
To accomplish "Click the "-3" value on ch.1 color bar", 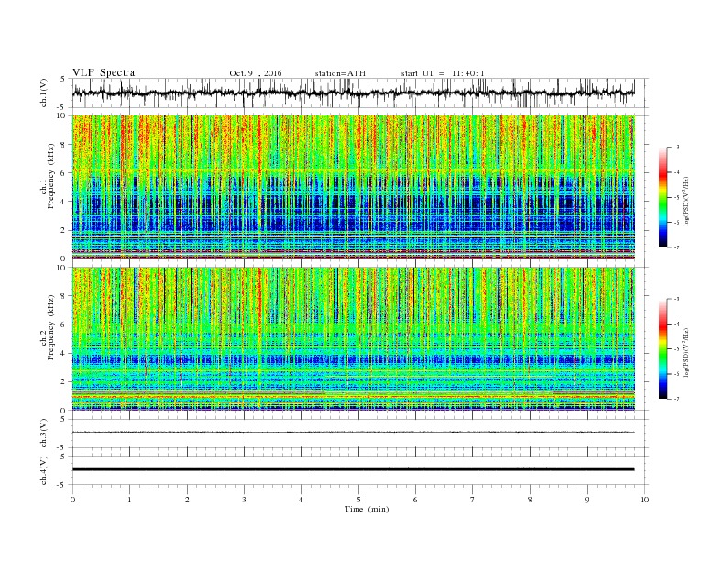I will [x=676, y=148].
